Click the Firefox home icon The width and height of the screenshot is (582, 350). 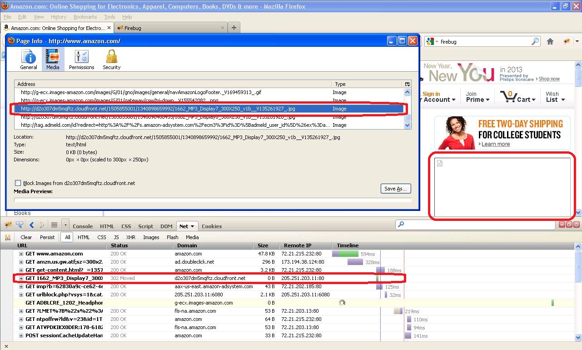coord(550,41)
